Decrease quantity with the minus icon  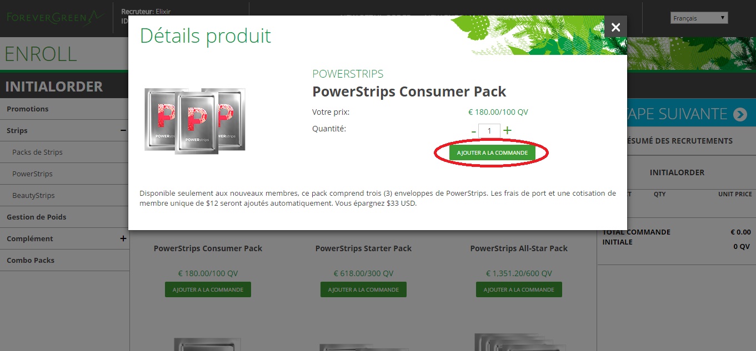[x=473, y=131]
